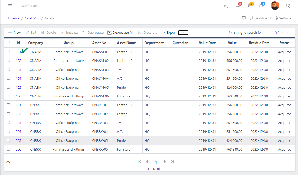Viewport: 298px width, 175px height.
Task: Open the toolbar overflow ellipsis menu
Action: [183, 32]
